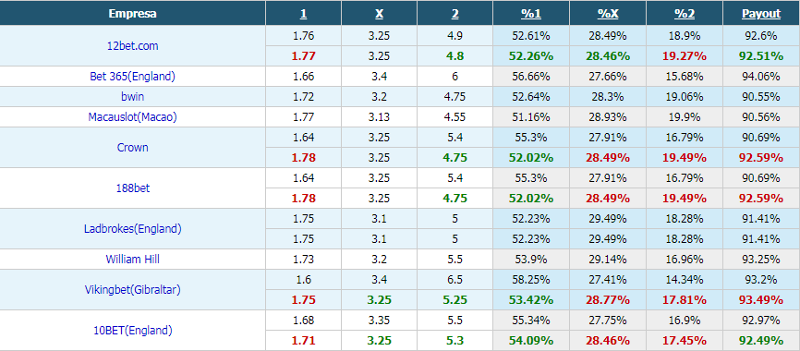Open the 10BET(England) link
Image resolution: width=800 pixels, height=351 pixels.
point(133,330)
